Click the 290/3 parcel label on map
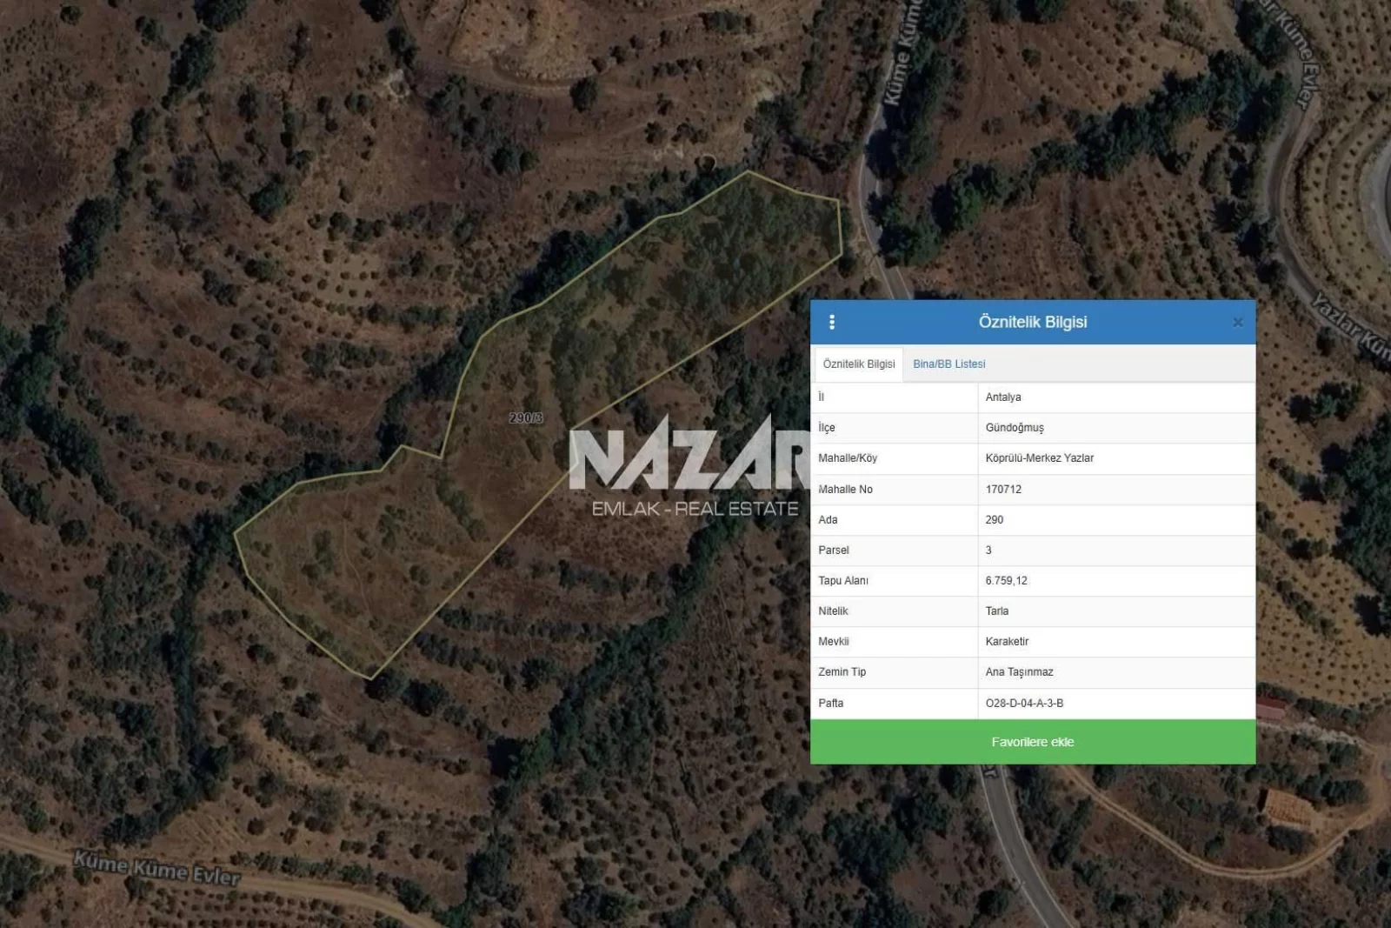 [x=526, y=418]
